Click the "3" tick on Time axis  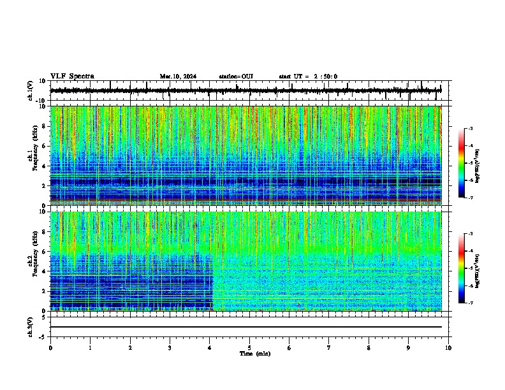(x=170, y=348)
